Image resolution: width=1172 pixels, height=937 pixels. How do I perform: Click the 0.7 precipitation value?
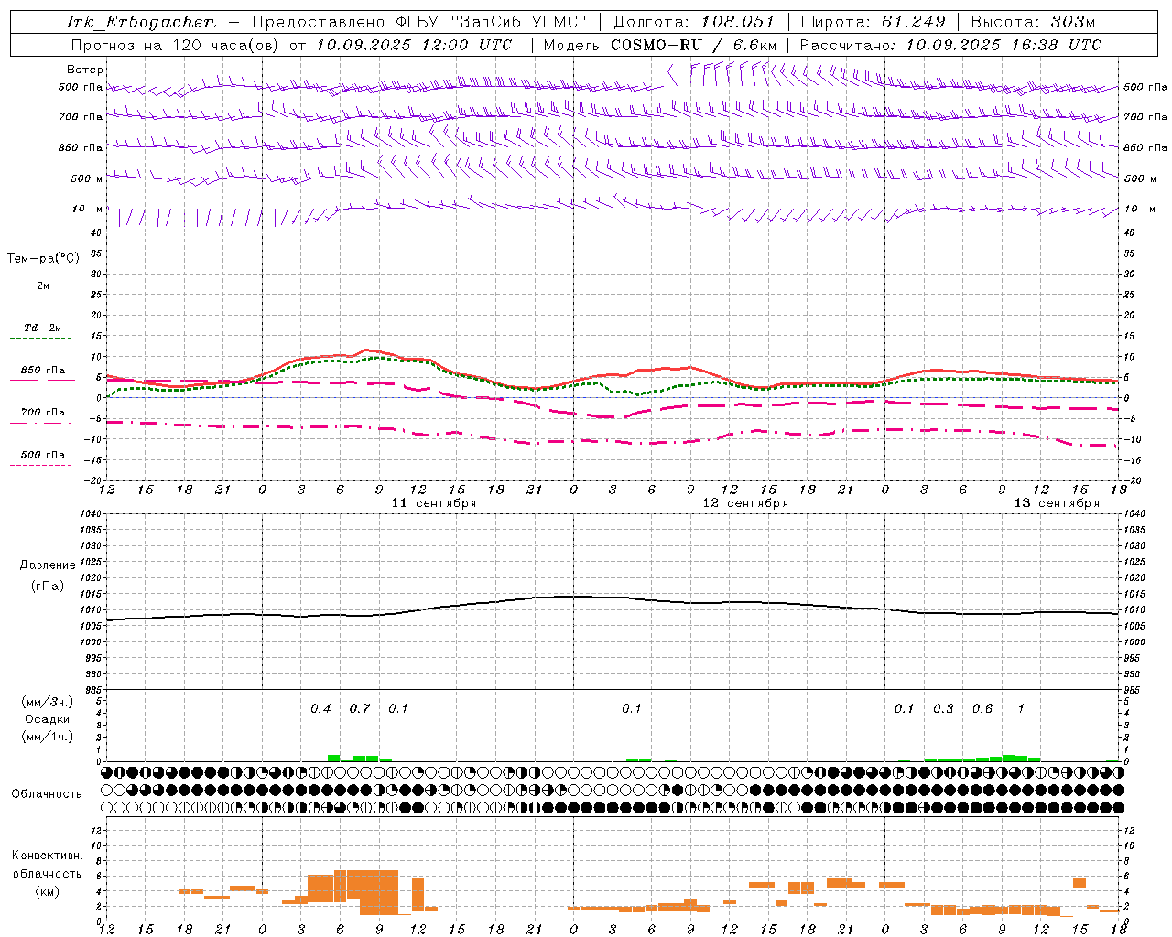tap(360, 709)
